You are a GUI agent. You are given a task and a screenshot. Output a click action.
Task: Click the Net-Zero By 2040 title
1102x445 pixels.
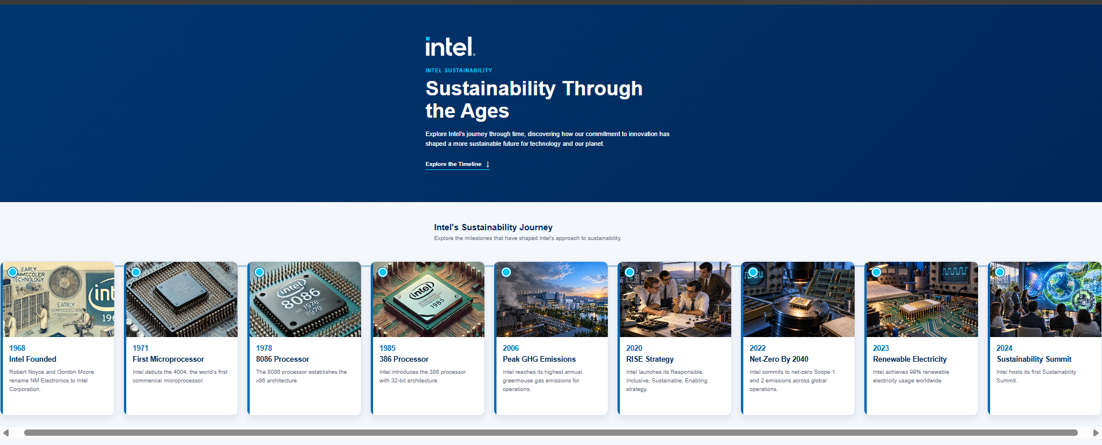point(779,359)
